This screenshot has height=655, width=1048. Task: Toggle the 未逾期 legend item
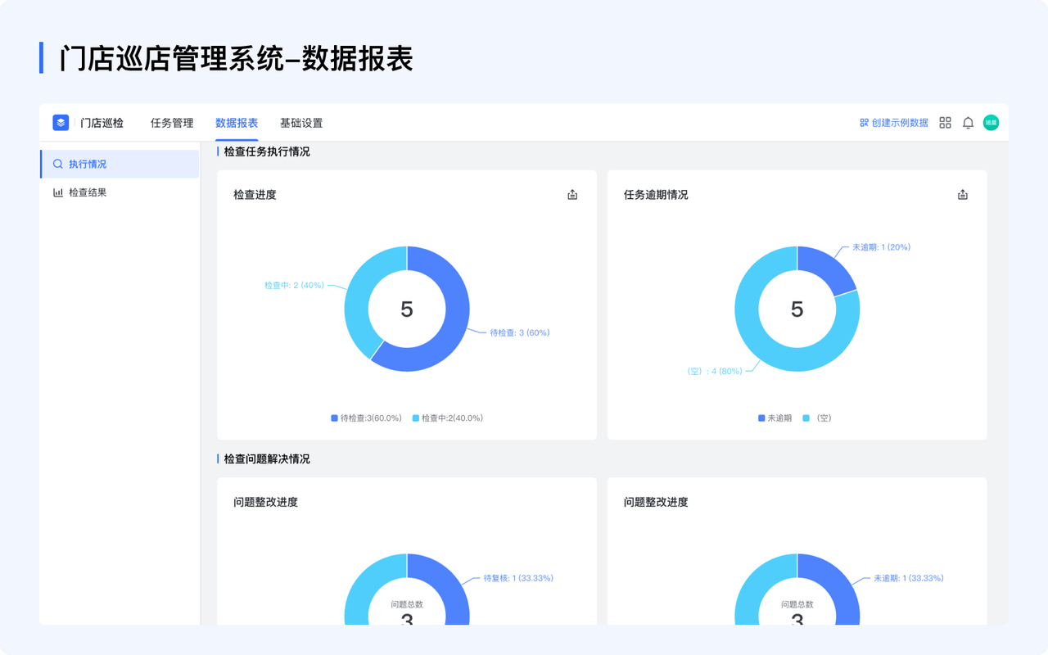(x=775, y=418)
